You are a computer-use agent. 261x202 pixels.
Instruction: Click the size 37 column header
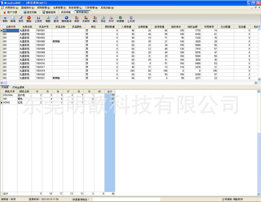(x=68, y=91)
